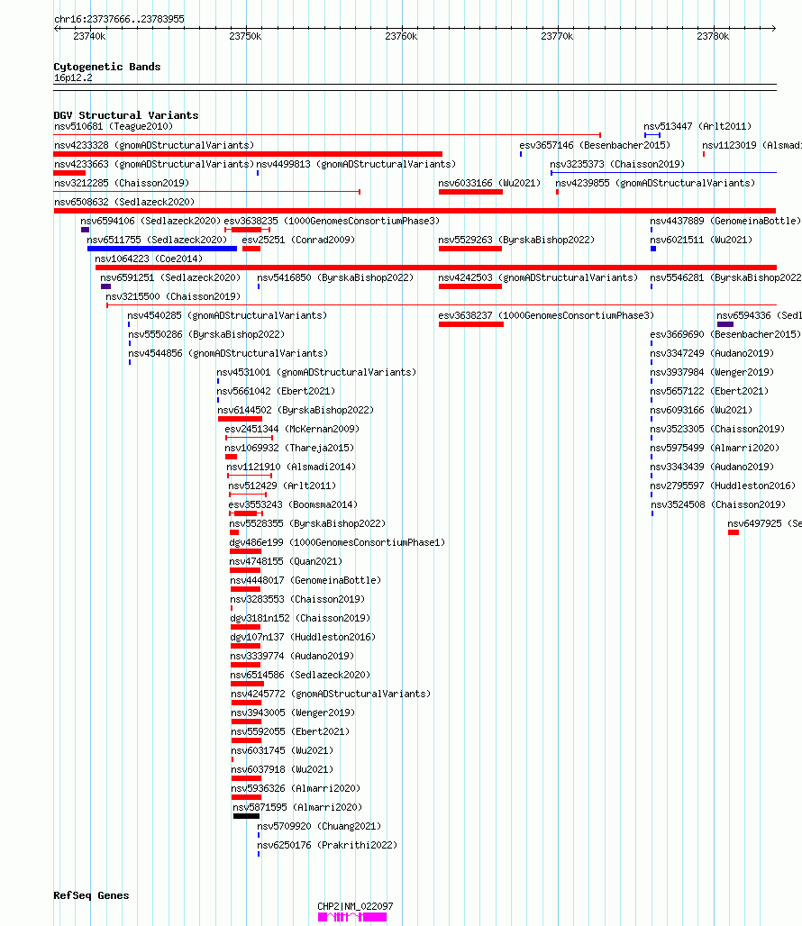Select nsv4245772 gnomAD variant label
This screenshot has width=802, height=926.
pos(332,694)
